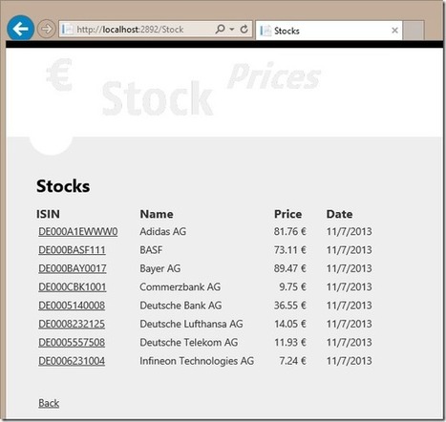Click the Back link at page bottom
The width and height of the screenshot is (446, 422).
pos(49,403)
